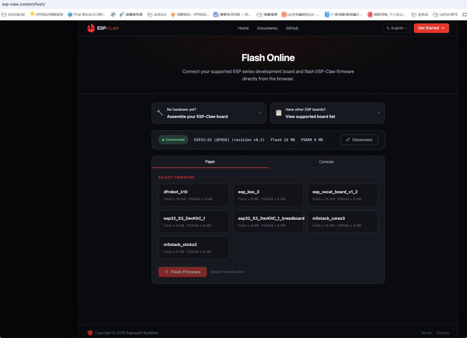
Task: Open the Terms footer link
Action: pyautogui.click(x=426, y=333)
